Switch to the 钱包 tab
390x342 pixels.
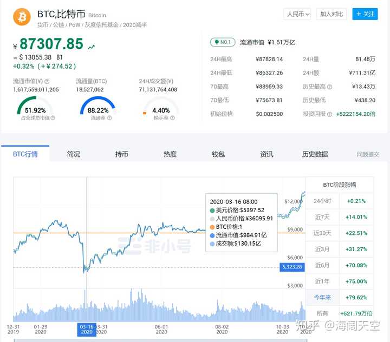click(x=218, y=154)
